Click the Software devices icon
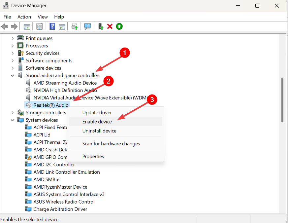This screenshot has height=223, width=288. [20, 68]
